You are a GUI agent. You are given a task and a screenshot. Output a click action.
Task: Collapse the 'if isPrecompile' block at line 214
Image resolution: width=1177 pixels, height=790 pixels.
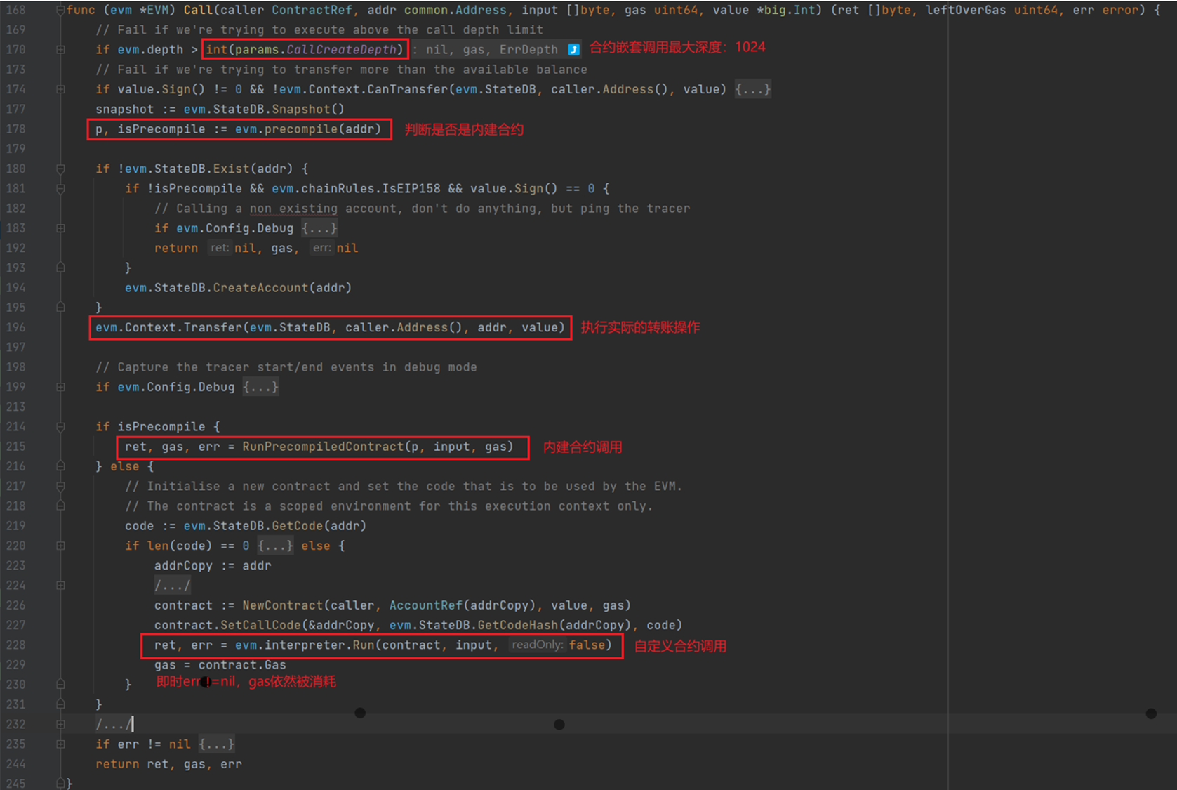60,426
